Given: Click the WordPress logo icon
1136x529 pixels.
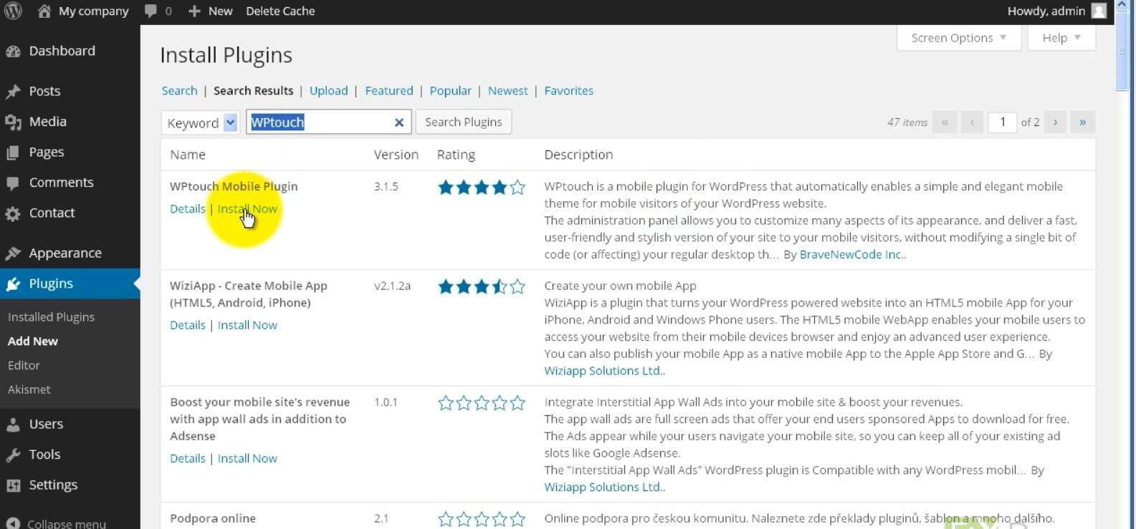Looking at the screenshot, I should (x=13, y=11).
